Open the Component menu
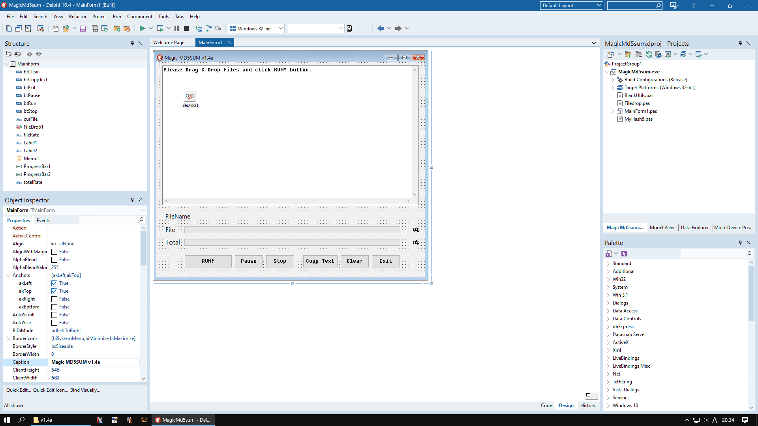This screenshot has height=426, width=758. pos(140,17)
